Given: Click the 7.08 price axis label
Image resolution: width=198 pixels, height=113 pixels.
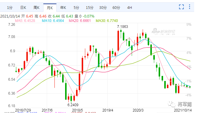Looking at the screenshot, I should (x=12, y=37).
